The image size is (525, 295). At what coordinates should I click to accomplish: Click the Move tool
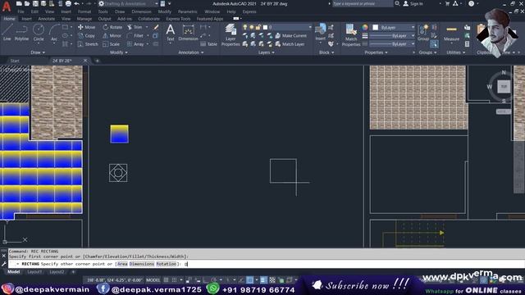pos(86,27)
